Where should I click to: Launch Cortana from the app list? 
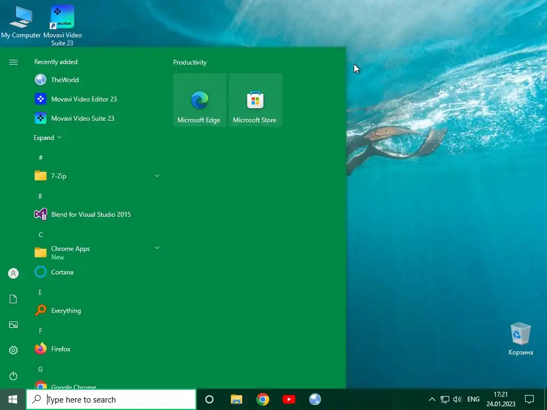coord(97,272)
